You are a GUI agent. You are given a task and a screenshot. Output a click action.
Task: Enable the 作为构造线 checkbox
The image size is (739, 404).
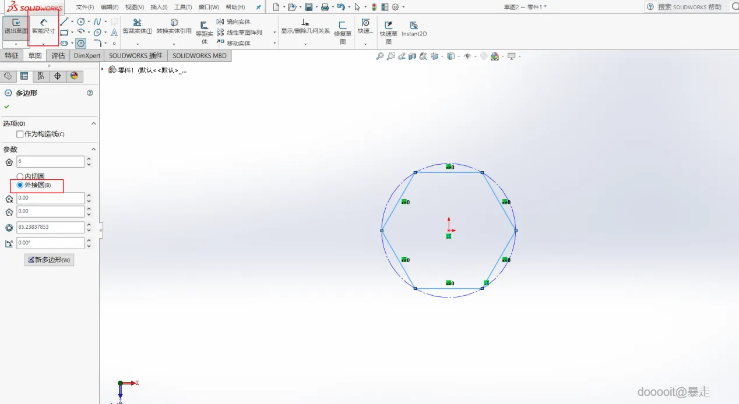click(20, 134)
